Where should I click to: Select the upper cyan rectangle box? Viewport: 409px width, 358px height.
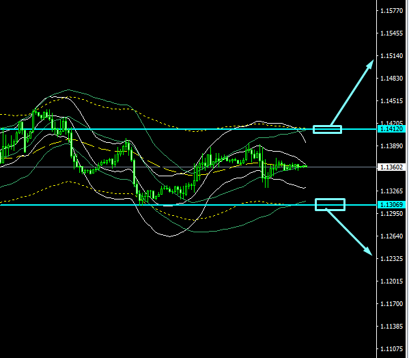click(x=327, y=129)
